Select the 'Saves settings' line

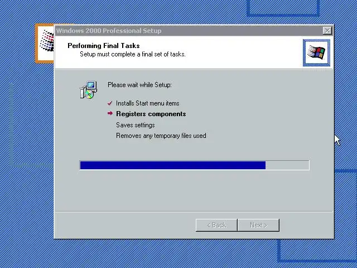click(x=135, y=125)
